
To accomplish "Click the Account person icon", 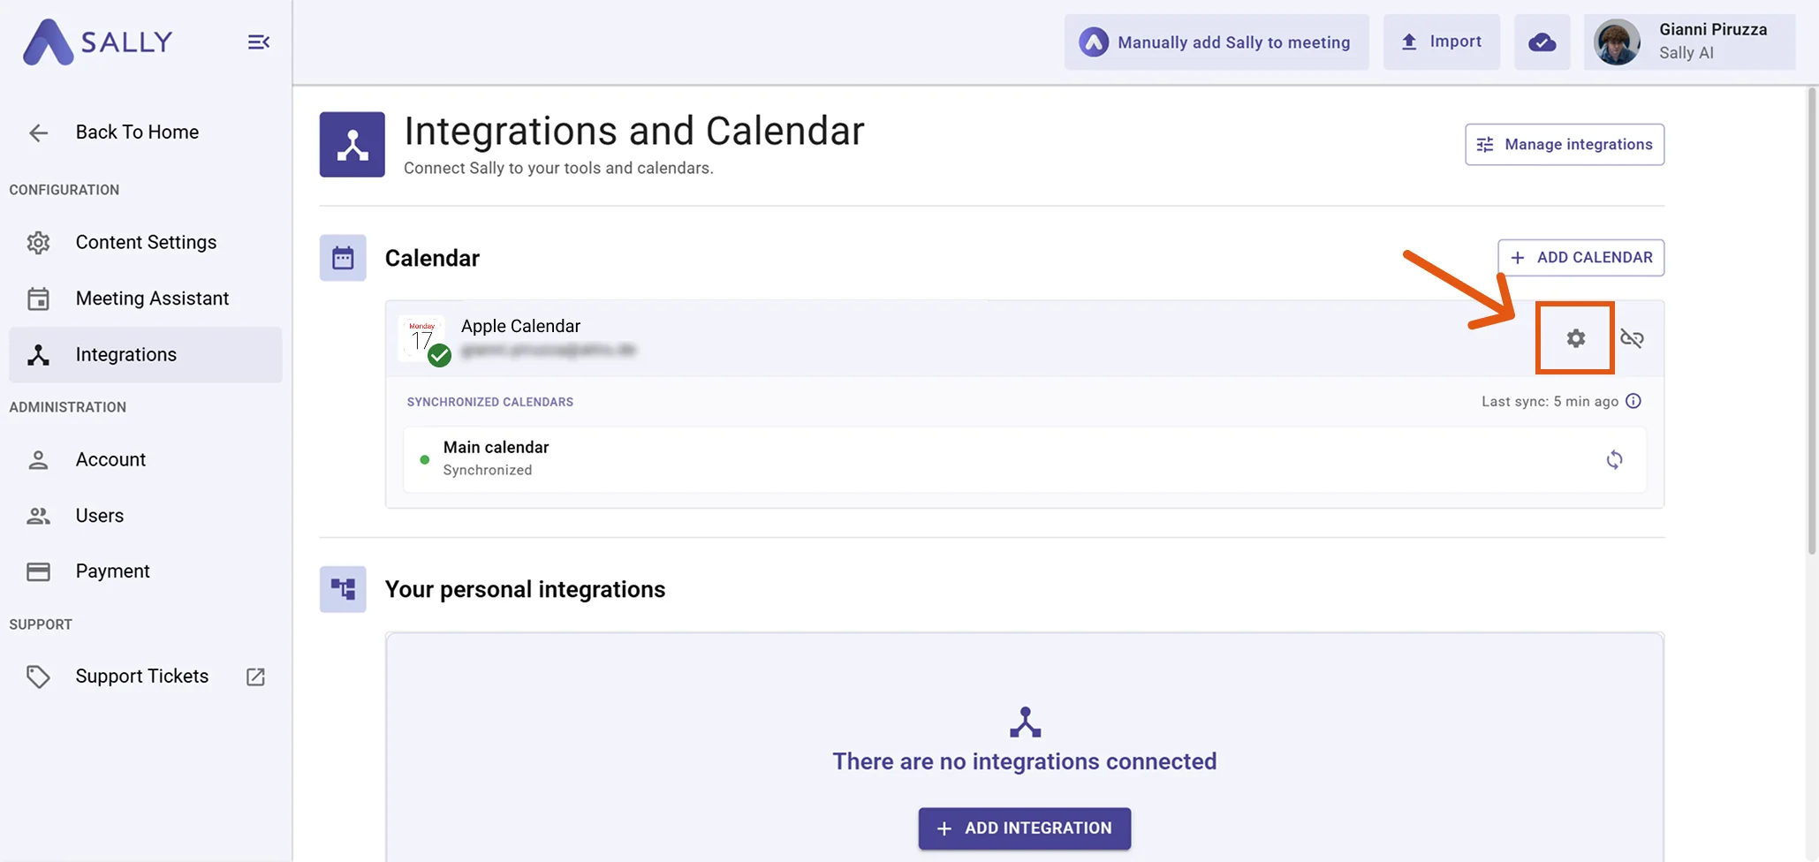I will coord(38,459).
